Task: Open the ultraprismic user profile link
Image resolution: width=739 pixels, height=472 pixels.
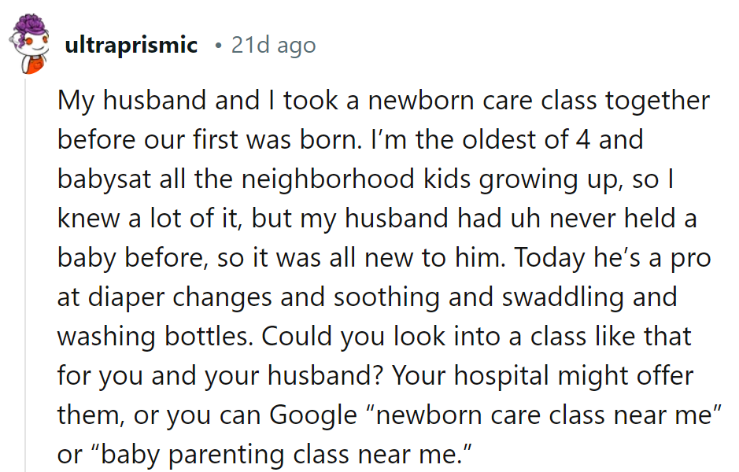Action: (x=131, y=46)
